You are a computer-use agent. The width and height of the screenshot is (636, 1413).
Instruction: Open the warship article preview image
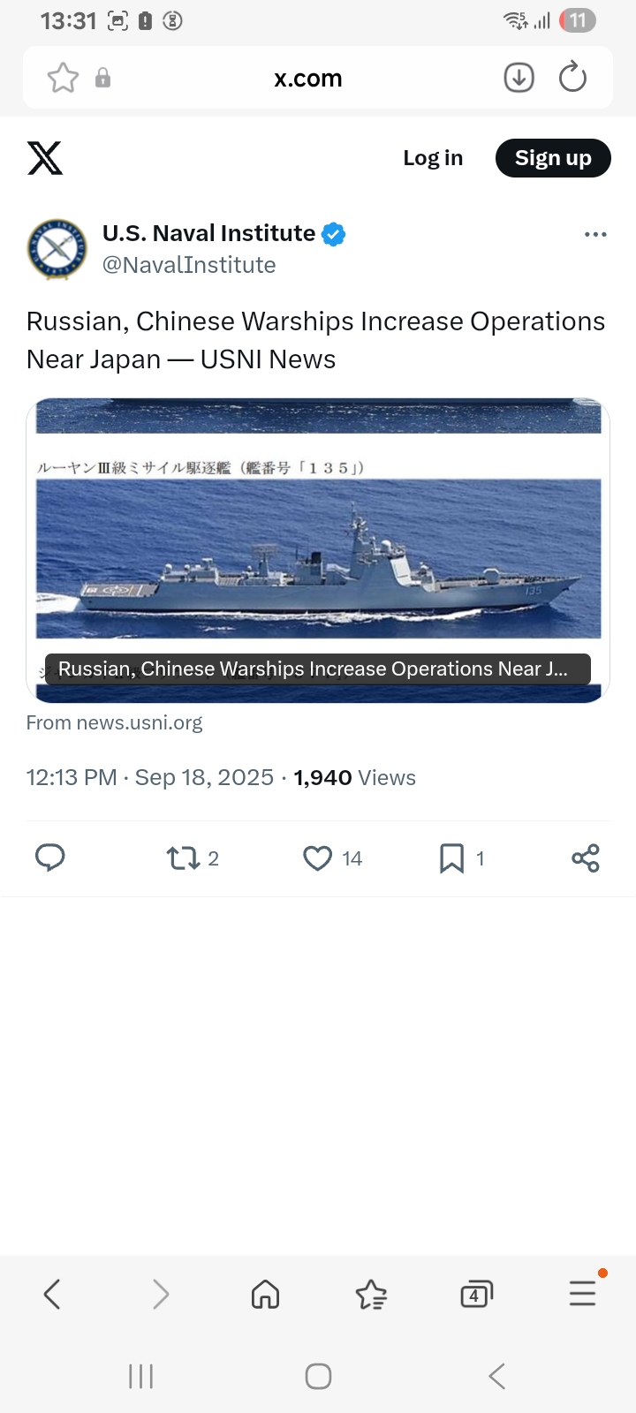coord(318,550)
